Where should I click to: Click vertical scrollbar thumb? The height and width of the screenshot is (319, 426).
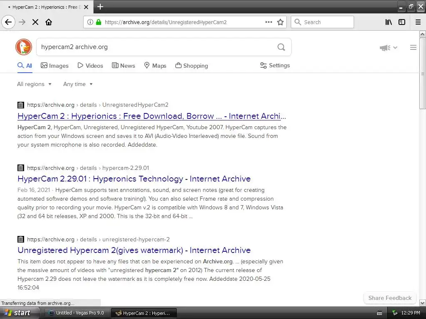(x=422, y=73)
